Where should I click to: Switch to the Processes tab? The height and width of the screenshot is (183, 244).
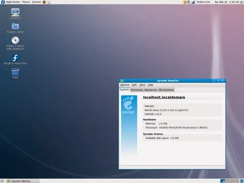(x=137, y=90)
